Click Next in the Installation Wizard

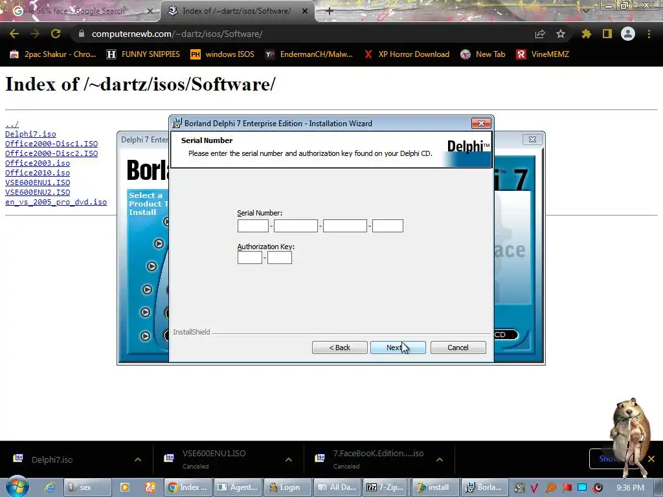[398, 348]
